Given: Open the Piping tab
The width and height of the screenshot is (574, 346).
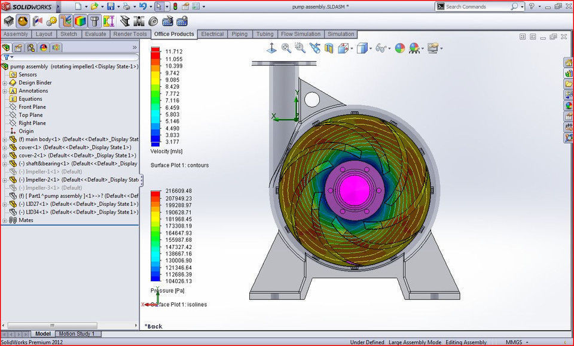Looking at the screenshot, I should [x=239, y=34].
